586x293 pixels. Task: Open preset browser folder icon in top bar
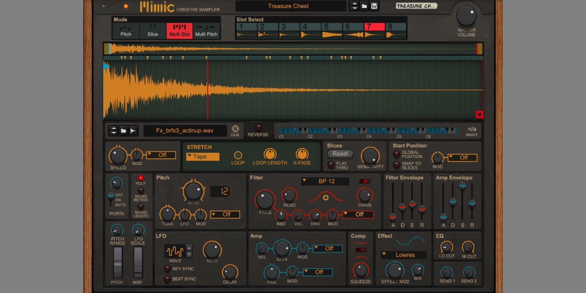(364, 6)
